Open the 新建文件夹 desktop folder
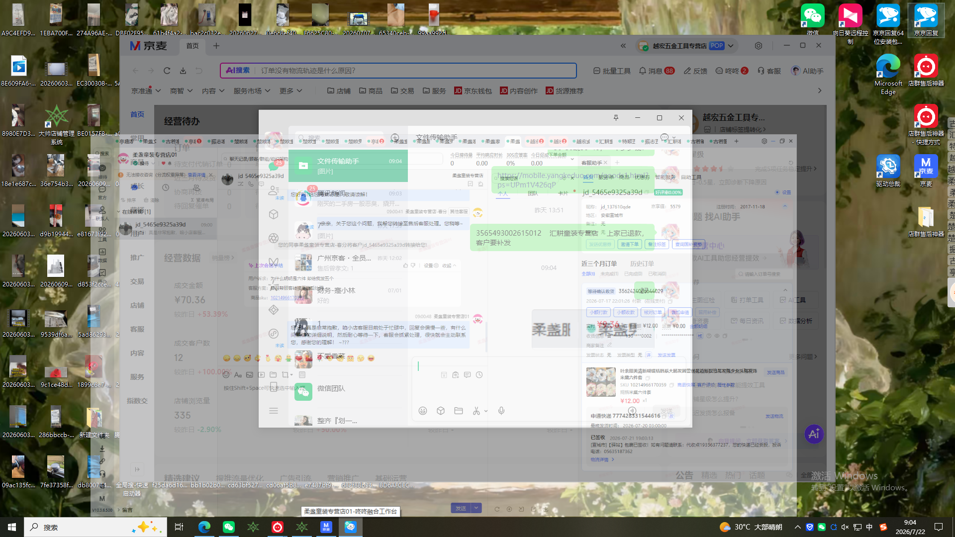 pos(94,422)
